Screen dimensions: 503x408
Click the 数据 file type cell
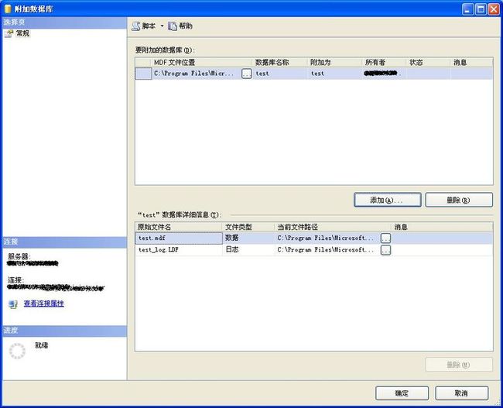click(x=248, y=238)
